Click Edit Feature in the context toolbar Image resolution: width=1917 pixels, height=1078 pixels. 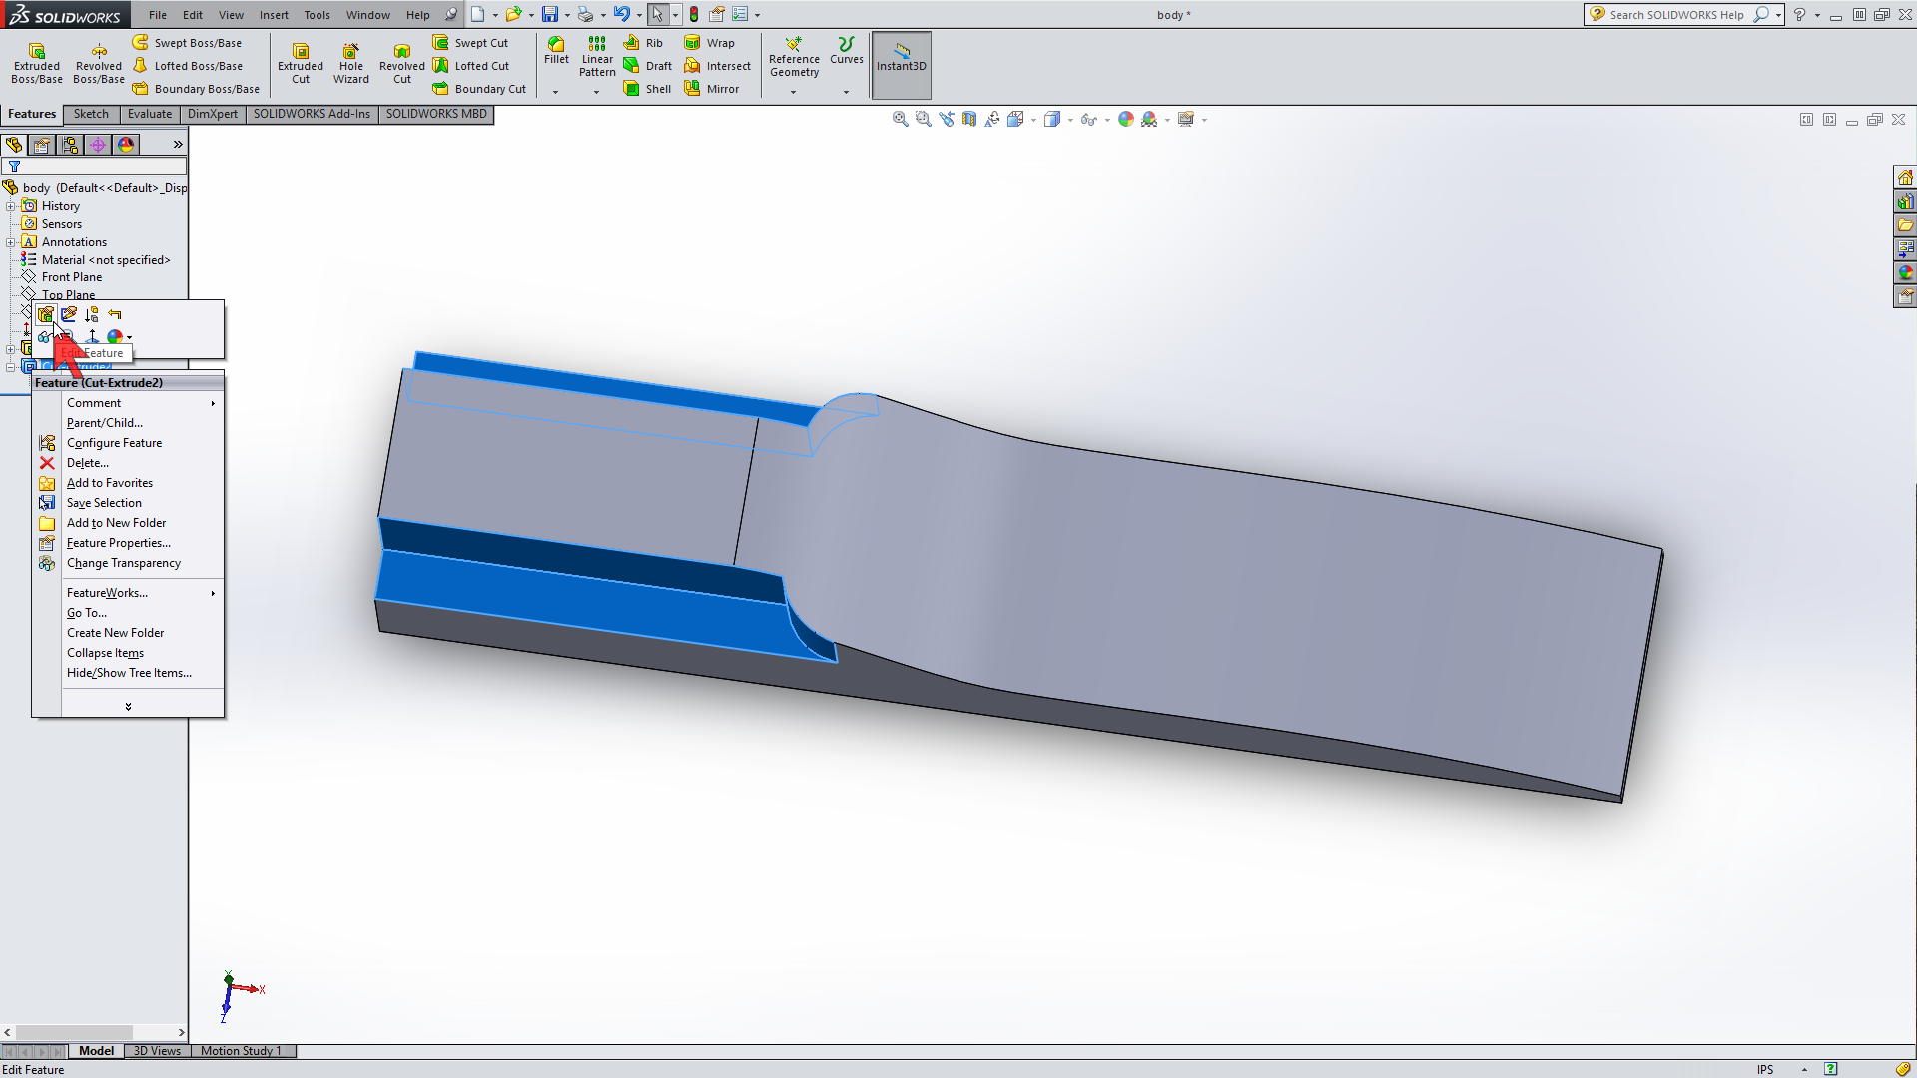(45, 314)
